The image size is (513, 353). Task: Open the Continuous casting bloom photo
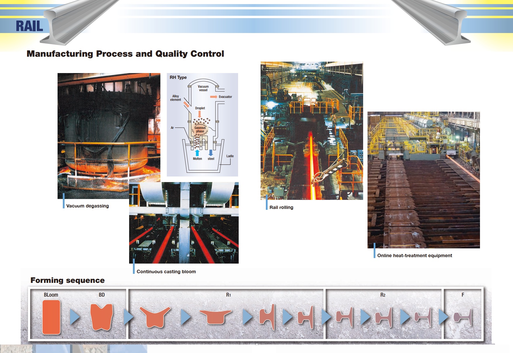(x=184, y=223)
